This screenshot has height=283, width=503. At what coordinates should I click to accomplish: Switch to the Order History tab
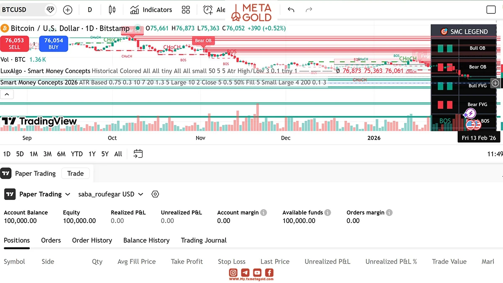pos(92,240)
